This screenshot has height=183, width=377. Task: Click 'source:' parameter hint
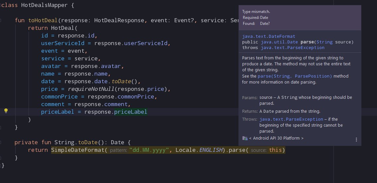coord(259,151)
